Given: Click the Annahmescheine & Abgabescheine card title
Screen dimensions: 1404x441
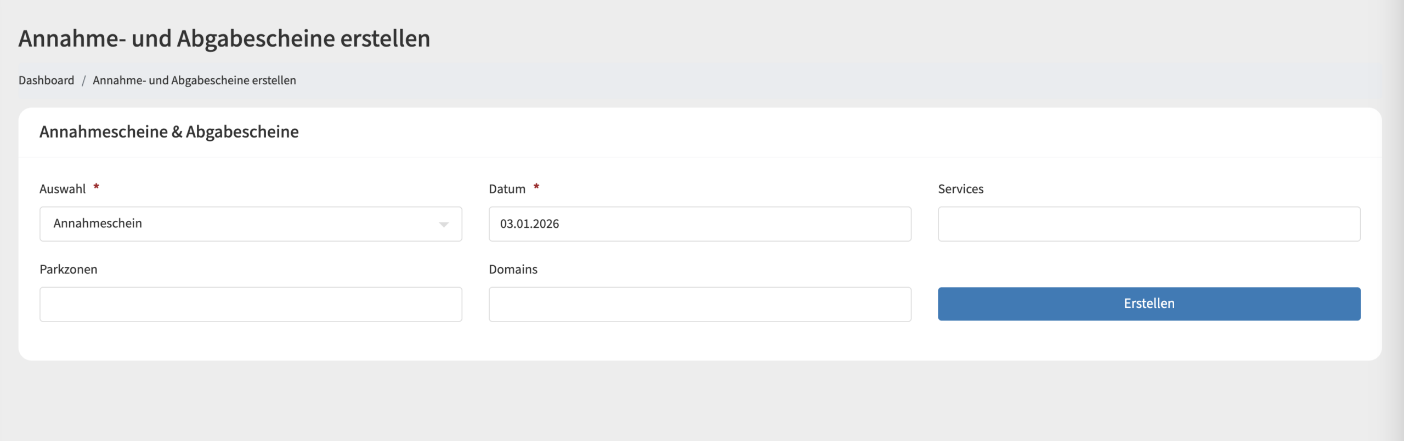Looking at the screenshot, I should pos(169,132).
